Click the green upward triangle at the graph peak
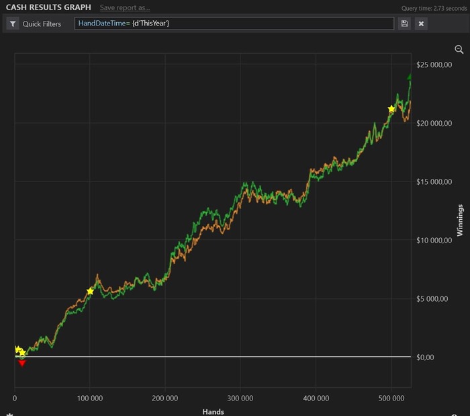Screen dimensions: 470x416 pos(410,77)
